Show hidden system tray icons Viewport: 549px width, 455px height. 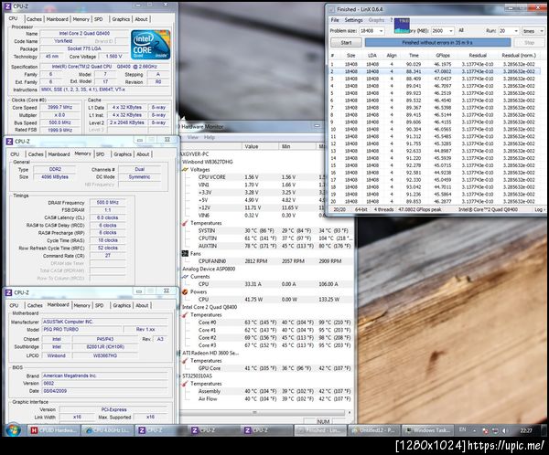(474, 431)
